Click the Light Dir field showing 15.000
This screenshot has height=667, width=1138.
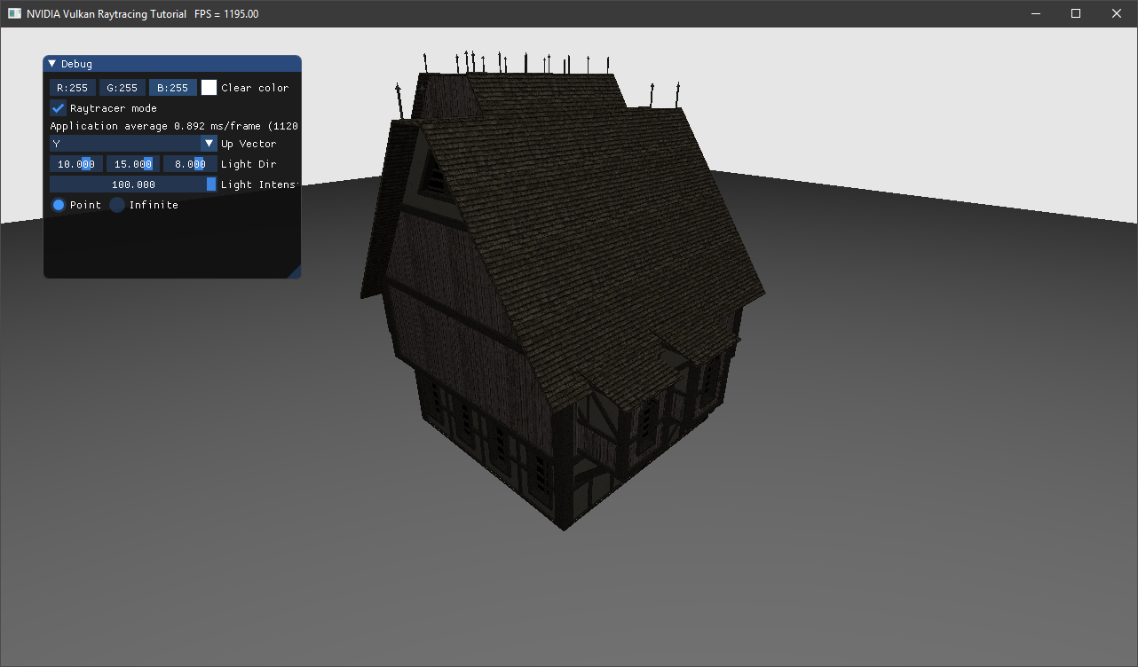click(x=133, y=164)
